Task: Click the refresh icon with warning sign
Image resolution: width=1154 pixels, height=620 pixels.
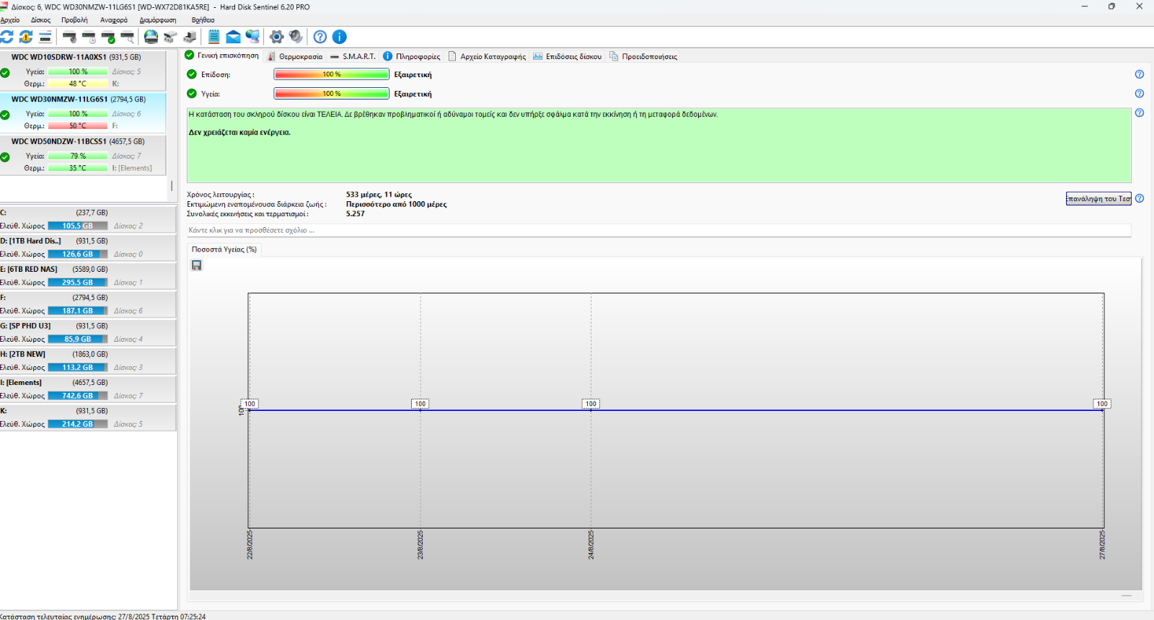Action: click(x=26, y=37)
